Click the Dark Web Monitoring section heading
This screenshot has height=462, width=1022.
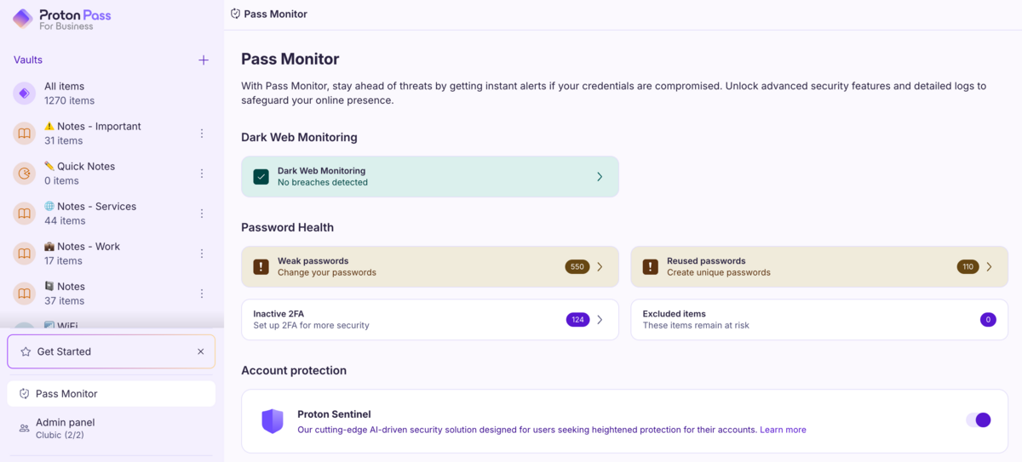[x=299, y=138]
